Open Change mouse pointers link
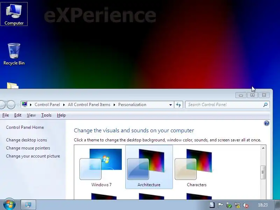The image size is (280, 210). pos(28,148)
